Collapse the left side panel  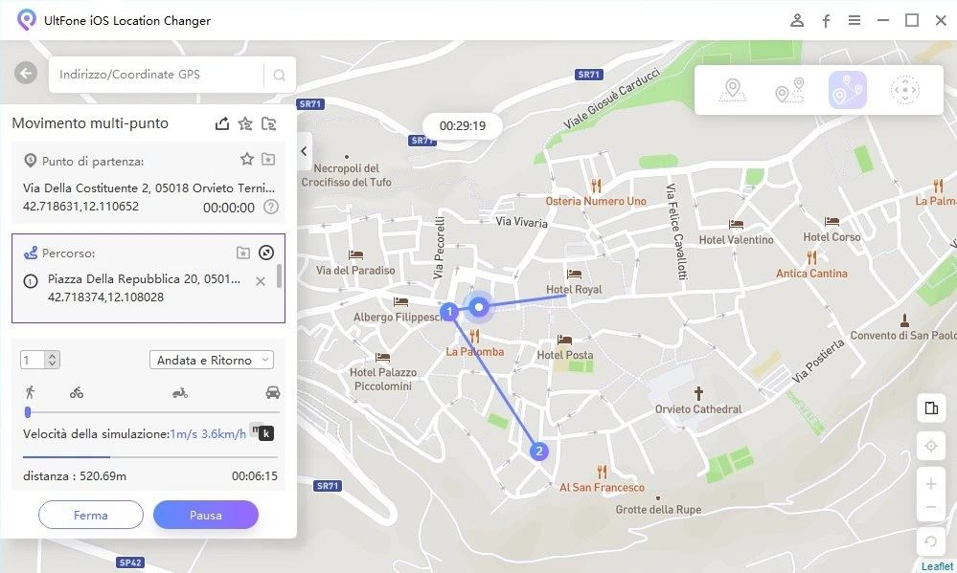click(x=304, y=151)
